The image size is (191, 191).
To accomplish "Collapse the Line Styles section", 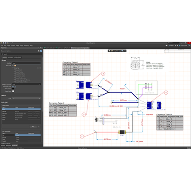I will coord(2,103).
